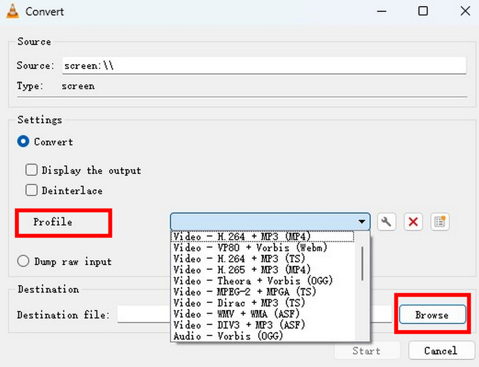Click the create new profile icon
479x367 pixels.
439,222
